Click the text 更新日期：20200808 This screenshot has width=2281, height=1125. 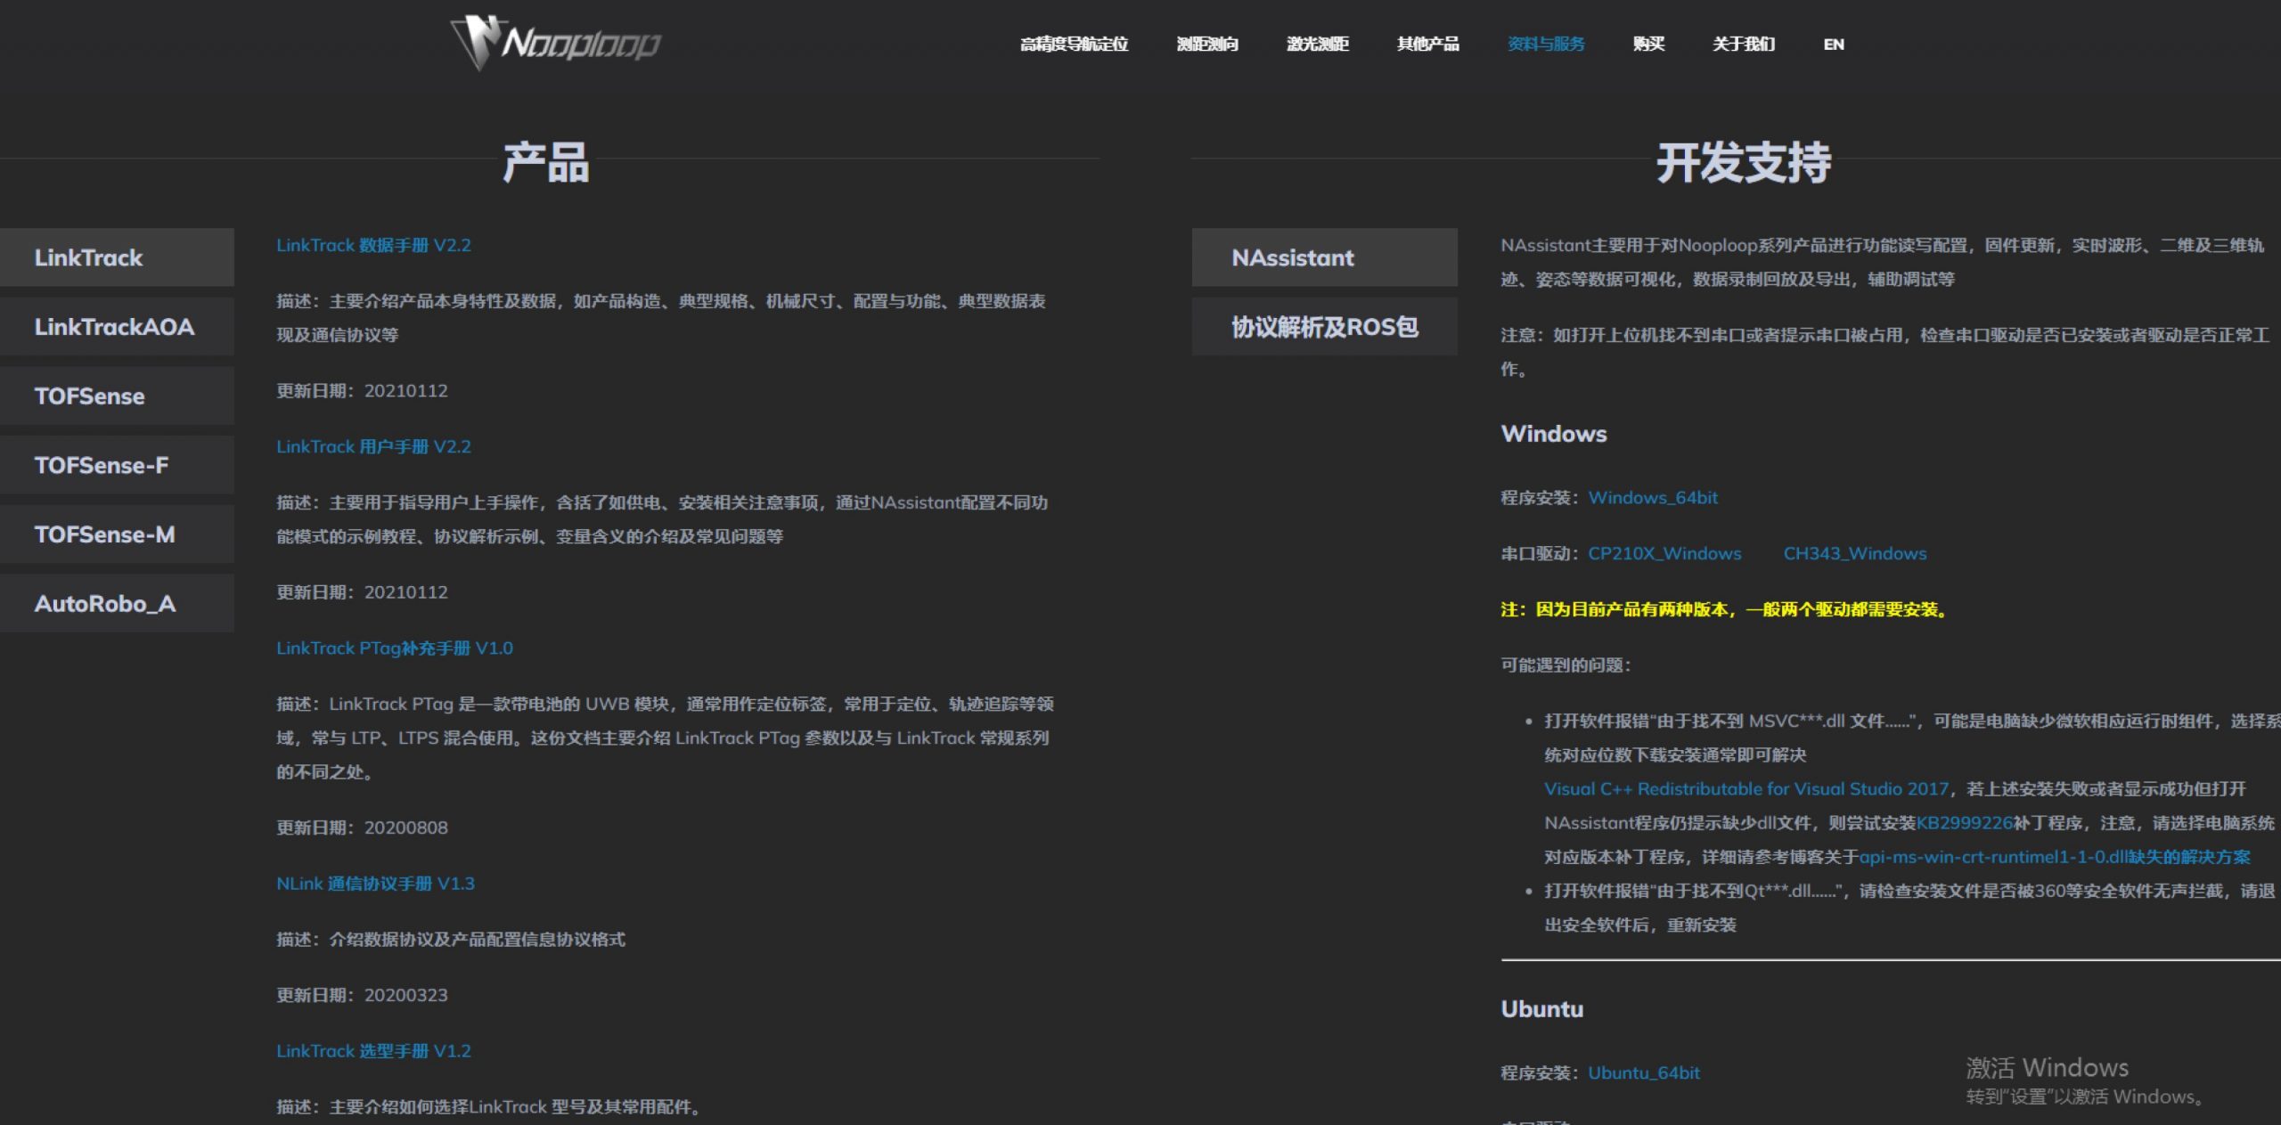point(362,827)
